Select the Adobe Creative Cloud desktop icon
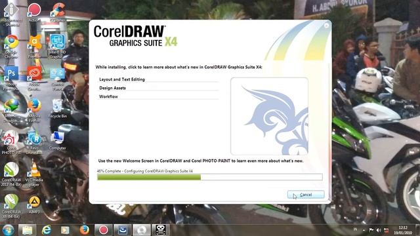 tap(34, 79)
